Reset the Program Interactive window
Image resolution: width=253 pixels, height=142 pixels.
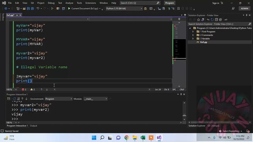click(14, 99)
